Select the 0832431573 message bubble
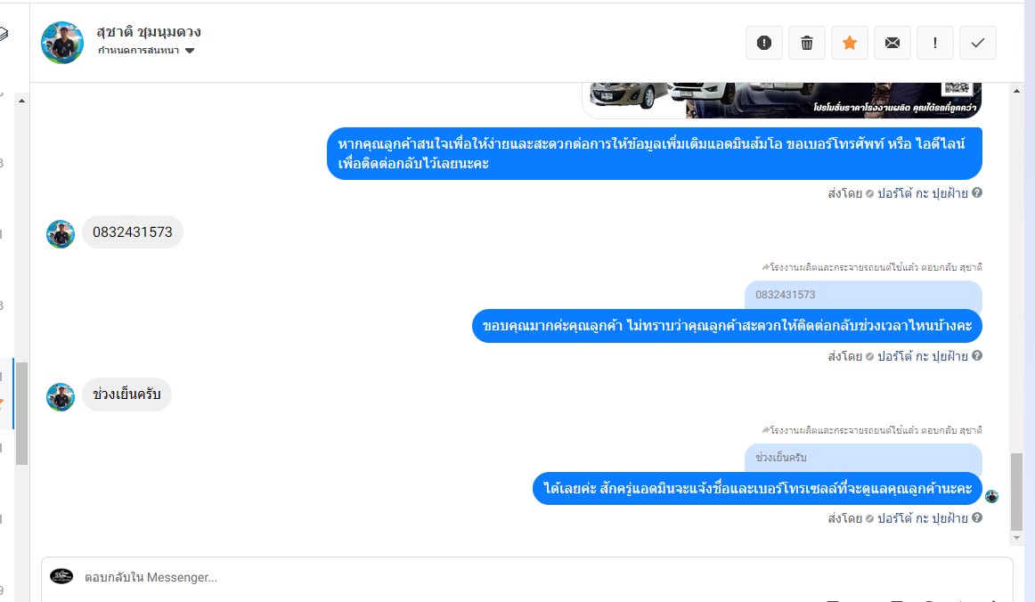Viewport: 1035px width, 602px height. pyautogui.click(x=133, y=232)
